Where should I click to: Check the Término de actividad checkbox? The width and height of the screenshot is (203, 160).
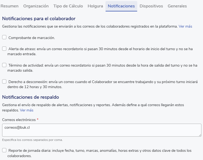[x=4, y=65]
